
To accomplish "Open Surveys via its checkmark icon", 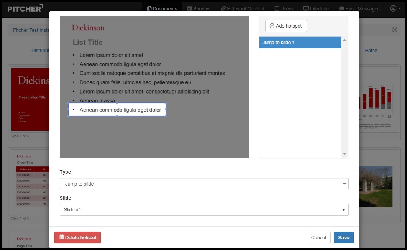I will point(190,8).
